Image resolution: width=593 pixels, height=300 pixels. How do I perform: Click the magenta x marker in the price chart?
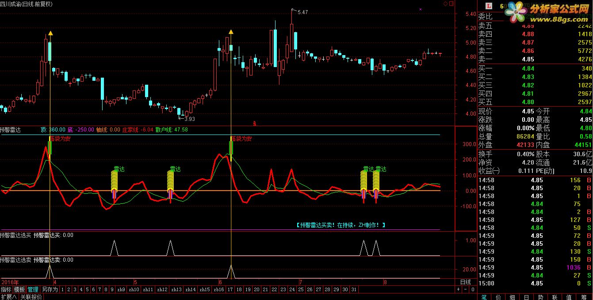coord(421,9)
